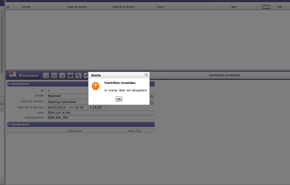The height and width of the screenshot is (185, 290).
Task: Click the splitter handle between list and detail
Action: [158, 70]
